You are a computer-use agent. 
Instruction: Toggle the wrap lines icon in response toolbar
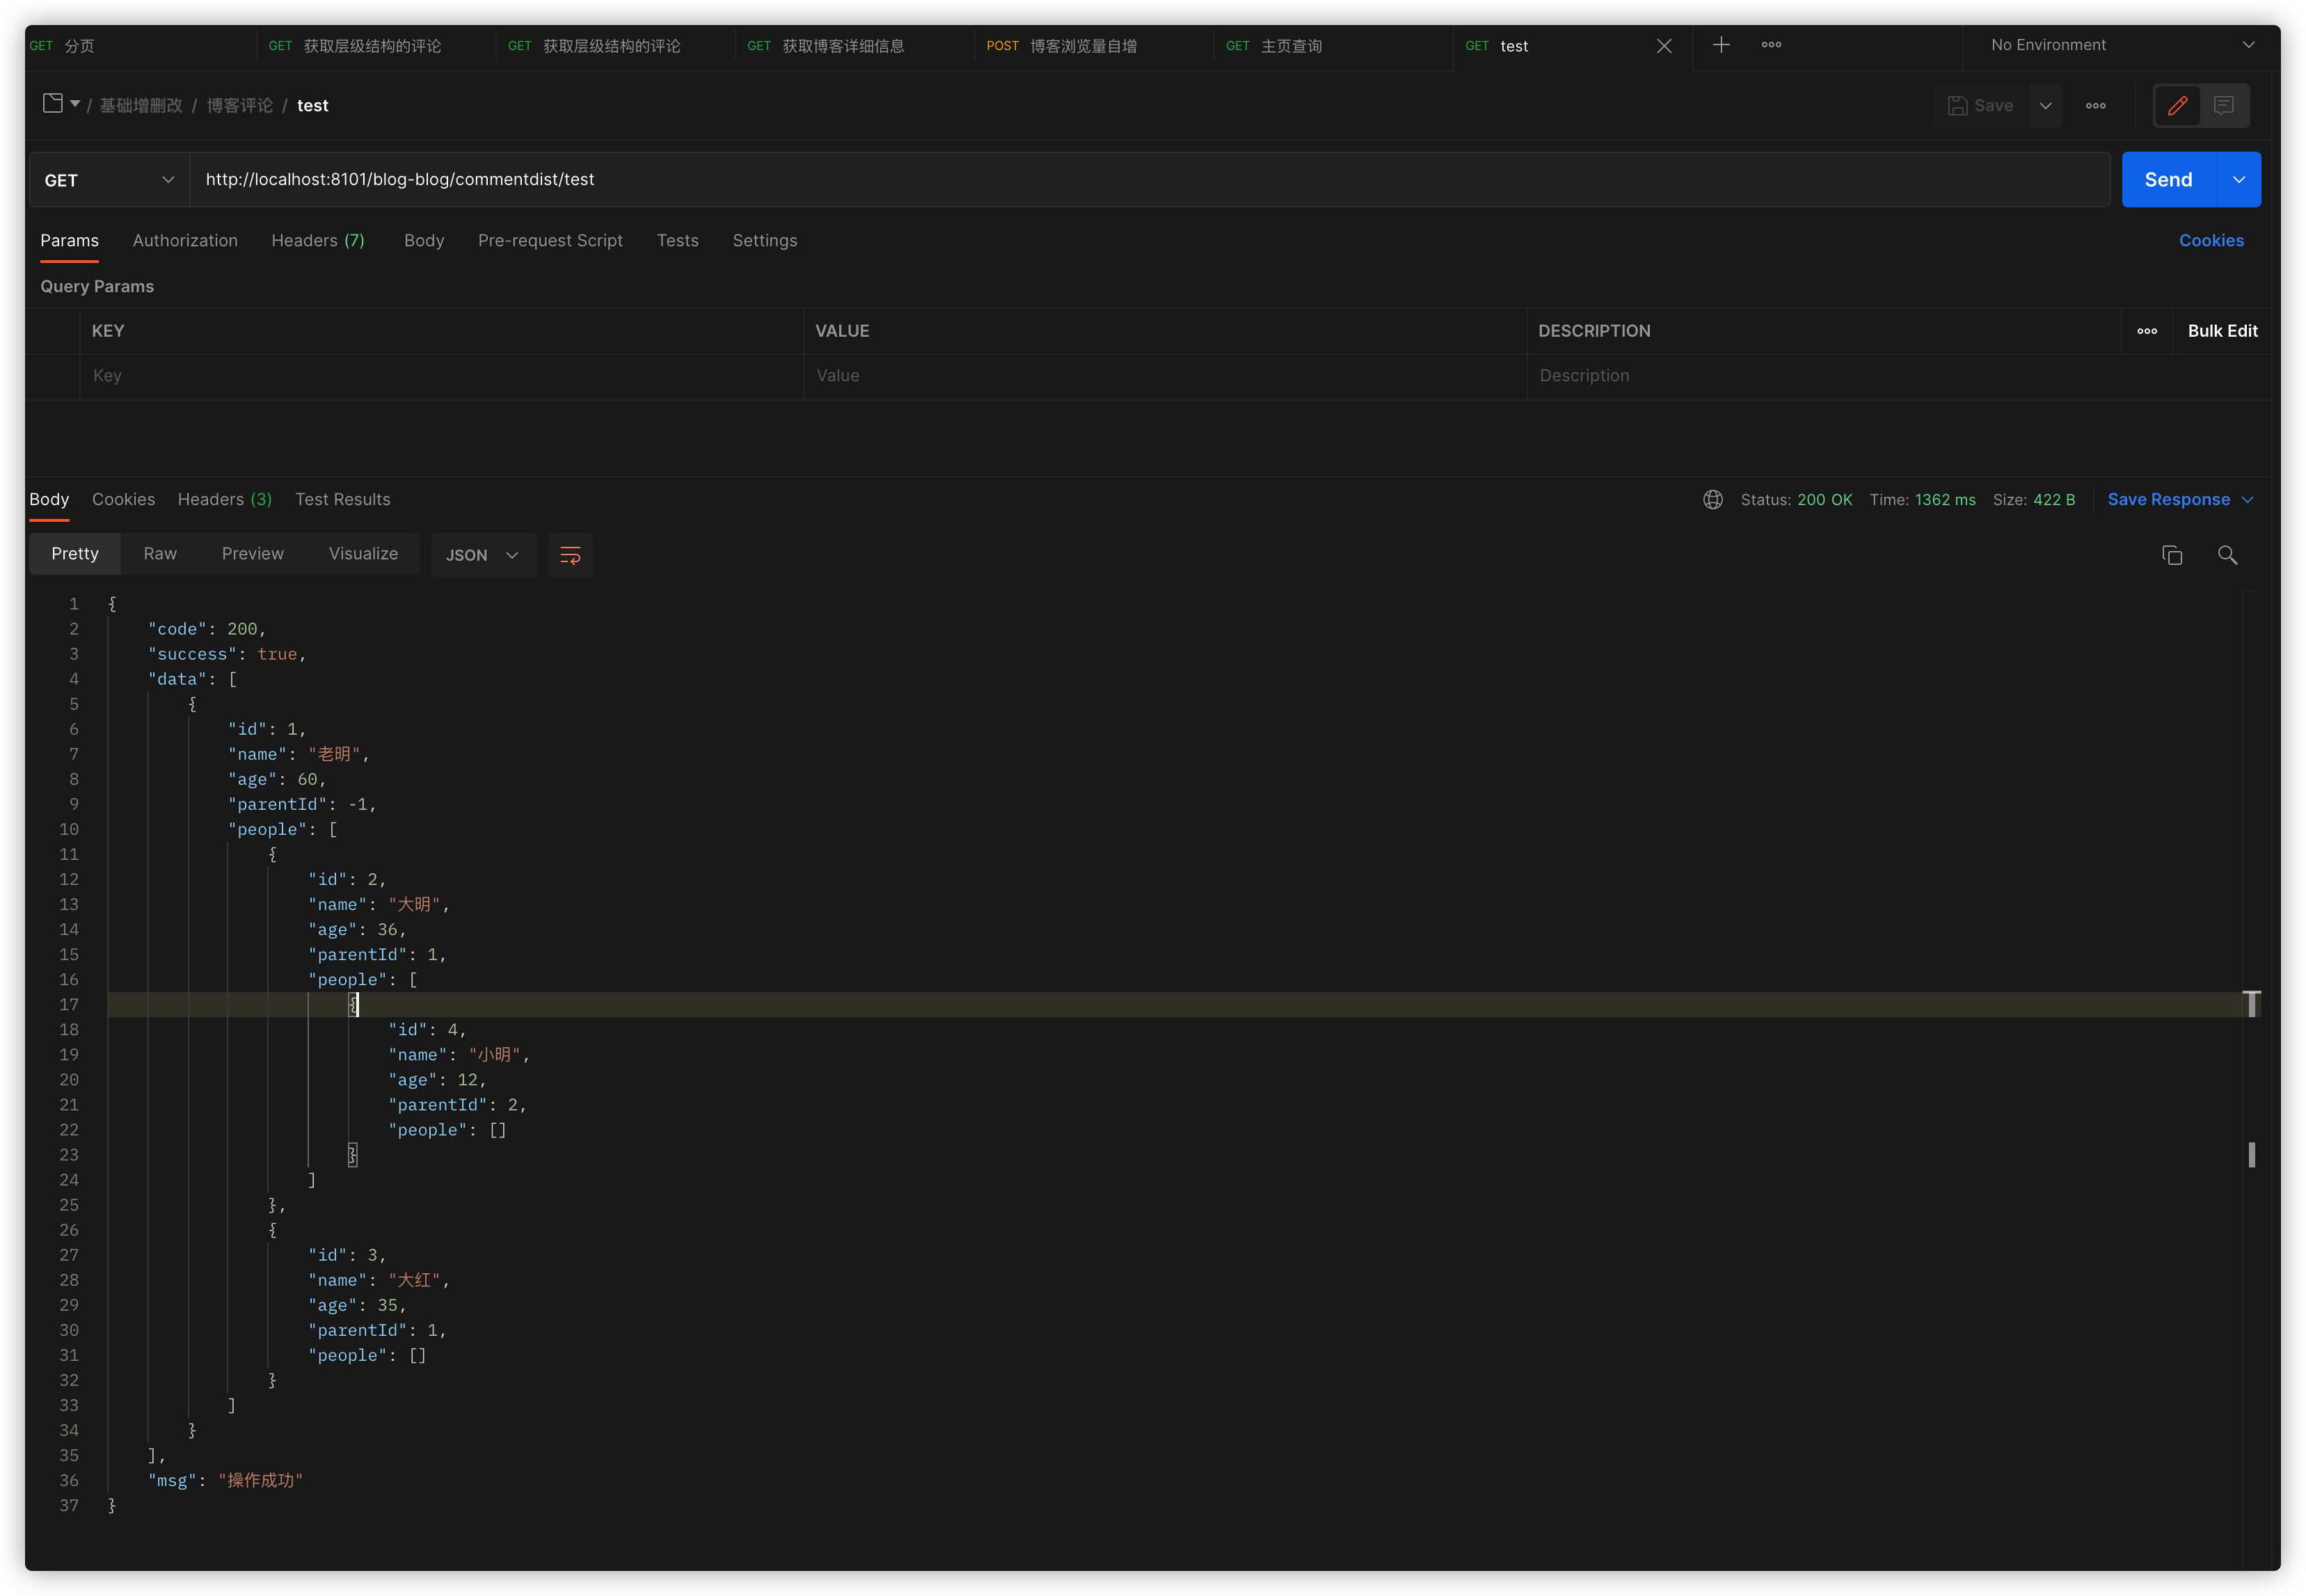click(x=570, y=555)
